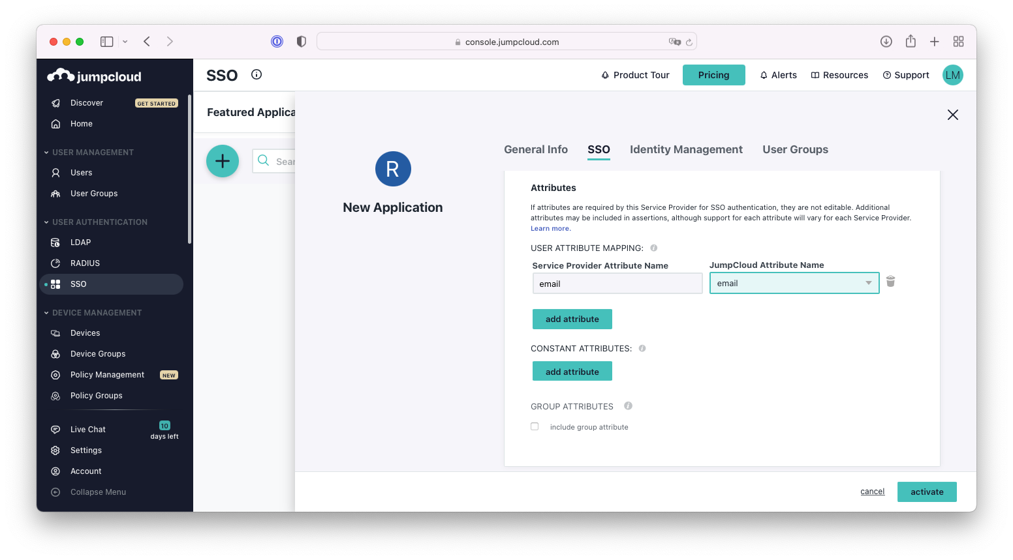Click the RADIUS icon in sidebar
The height and width of the screenshot is (560, 1013).
(x=55, y=263)
